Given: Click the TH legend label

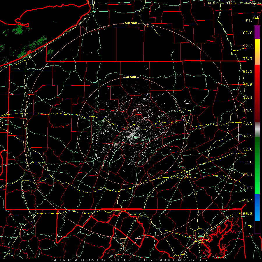Looking at the screenshot, I should [x=250, y=227].
